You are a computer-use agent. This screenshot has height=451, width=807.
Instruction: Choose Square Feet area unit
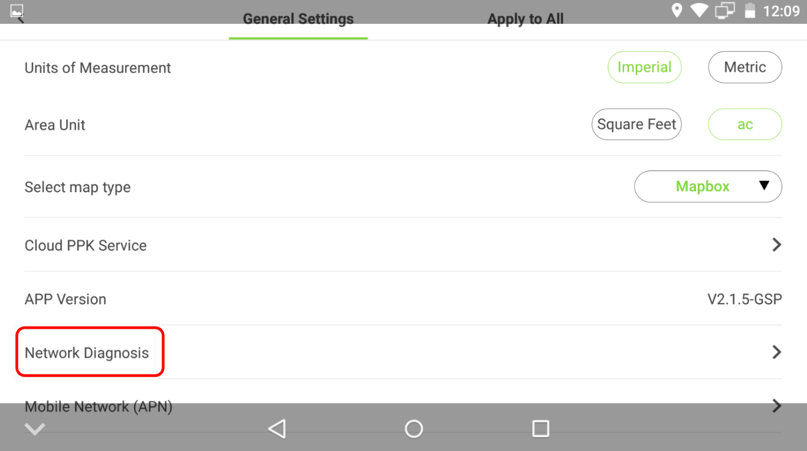tap(637, 124)
